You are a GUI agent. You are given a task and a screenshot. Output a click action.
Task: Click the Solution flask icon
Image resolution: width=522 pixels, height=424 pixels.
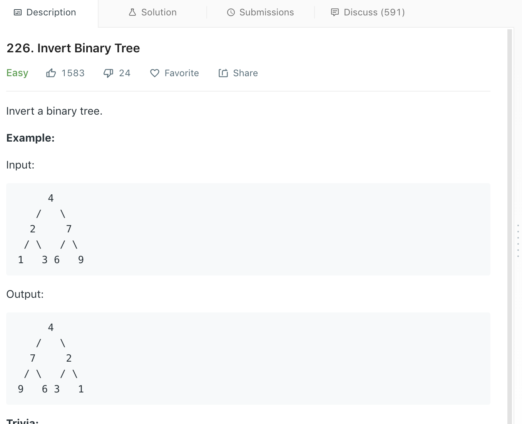click(x=132, y=12)
